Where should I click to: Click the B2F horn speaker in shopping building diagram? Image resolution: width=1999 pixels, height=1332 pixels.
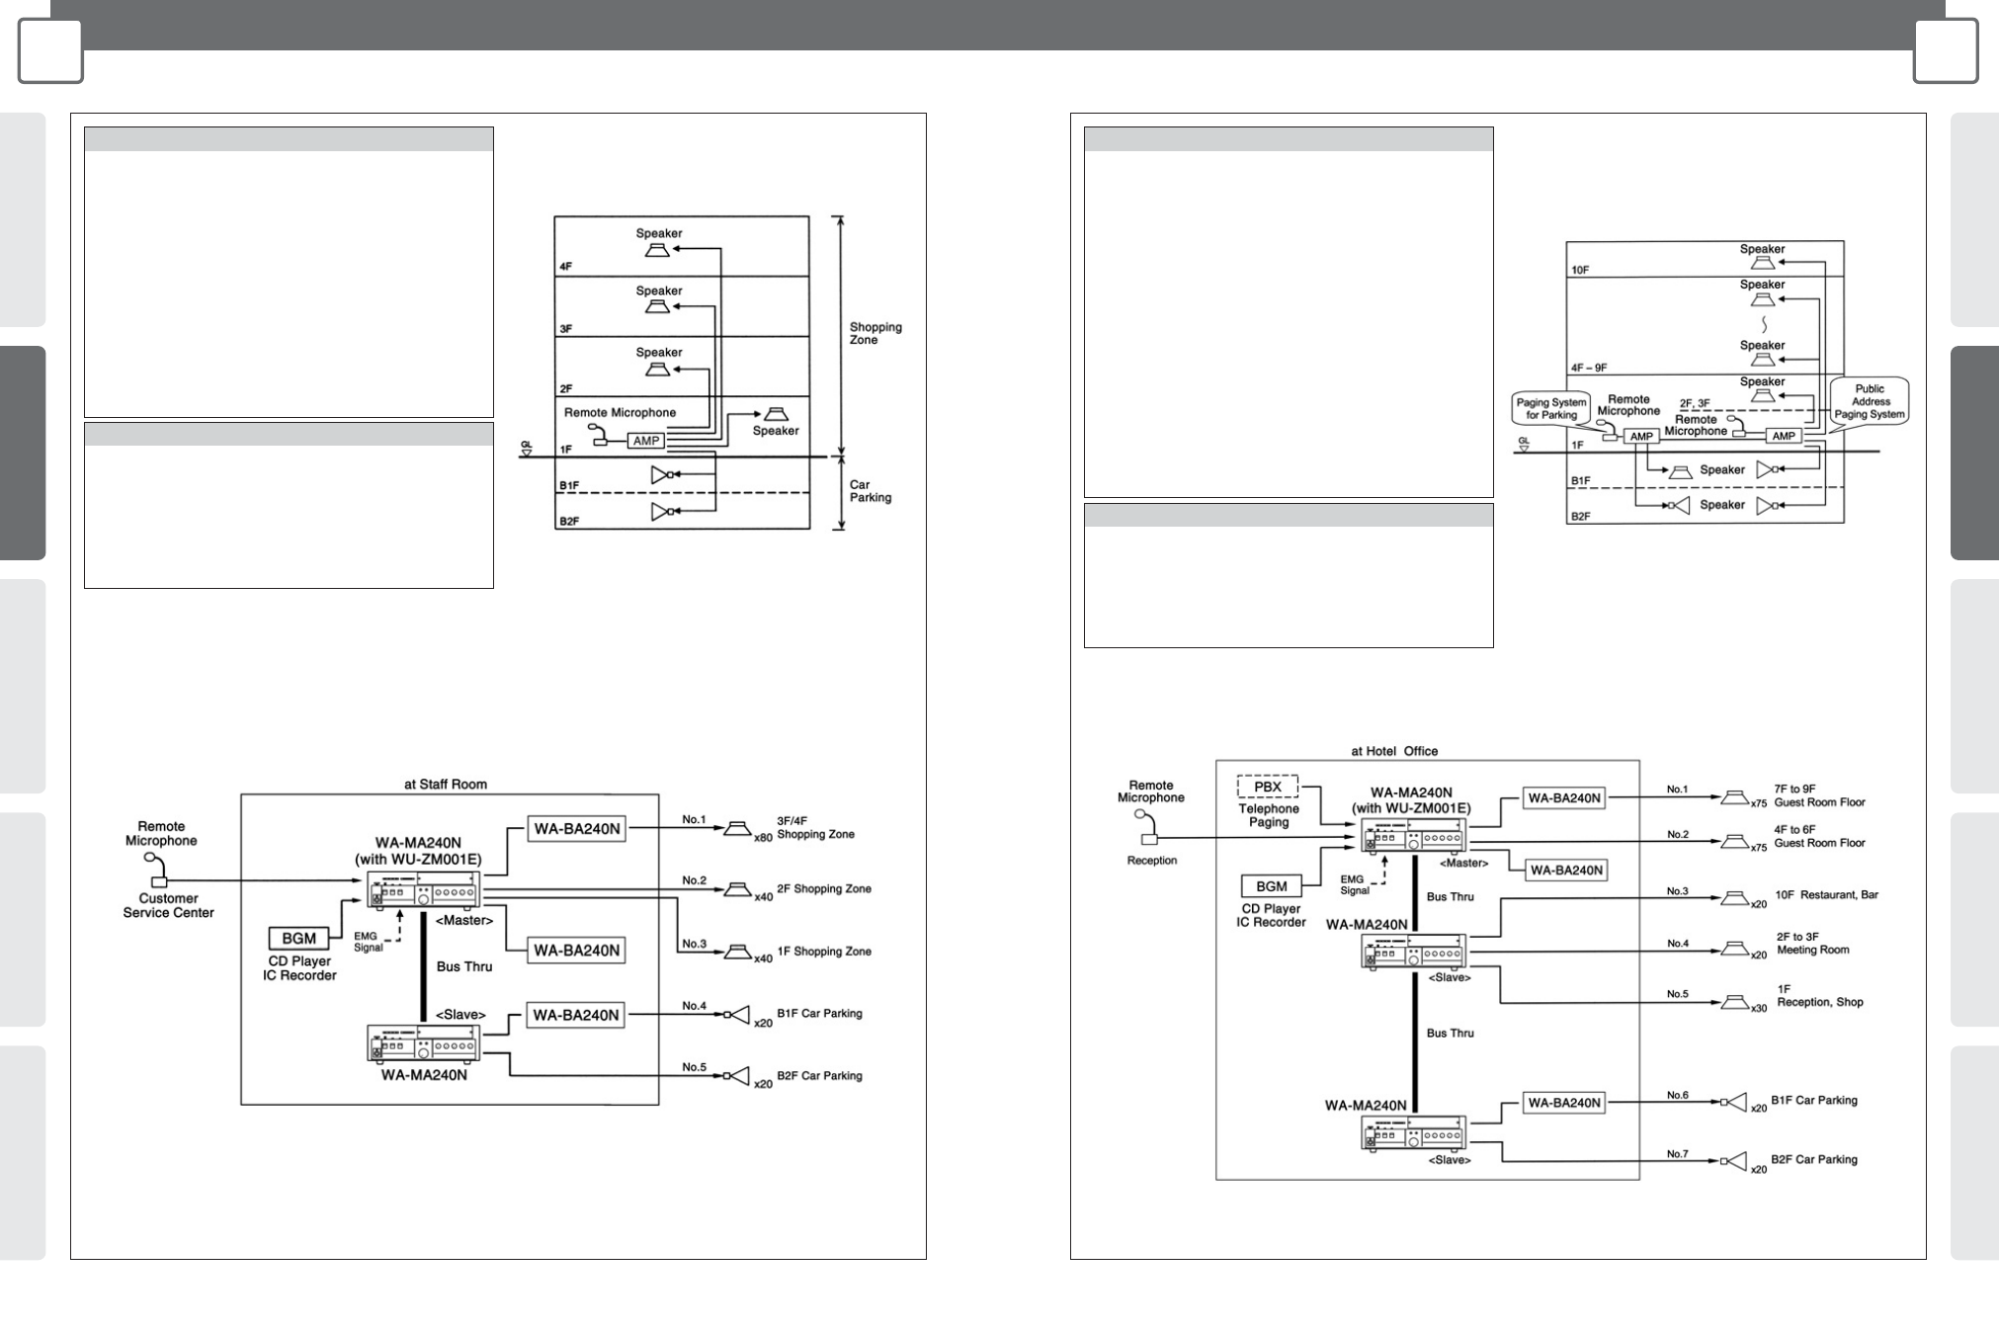click(664, 511)
